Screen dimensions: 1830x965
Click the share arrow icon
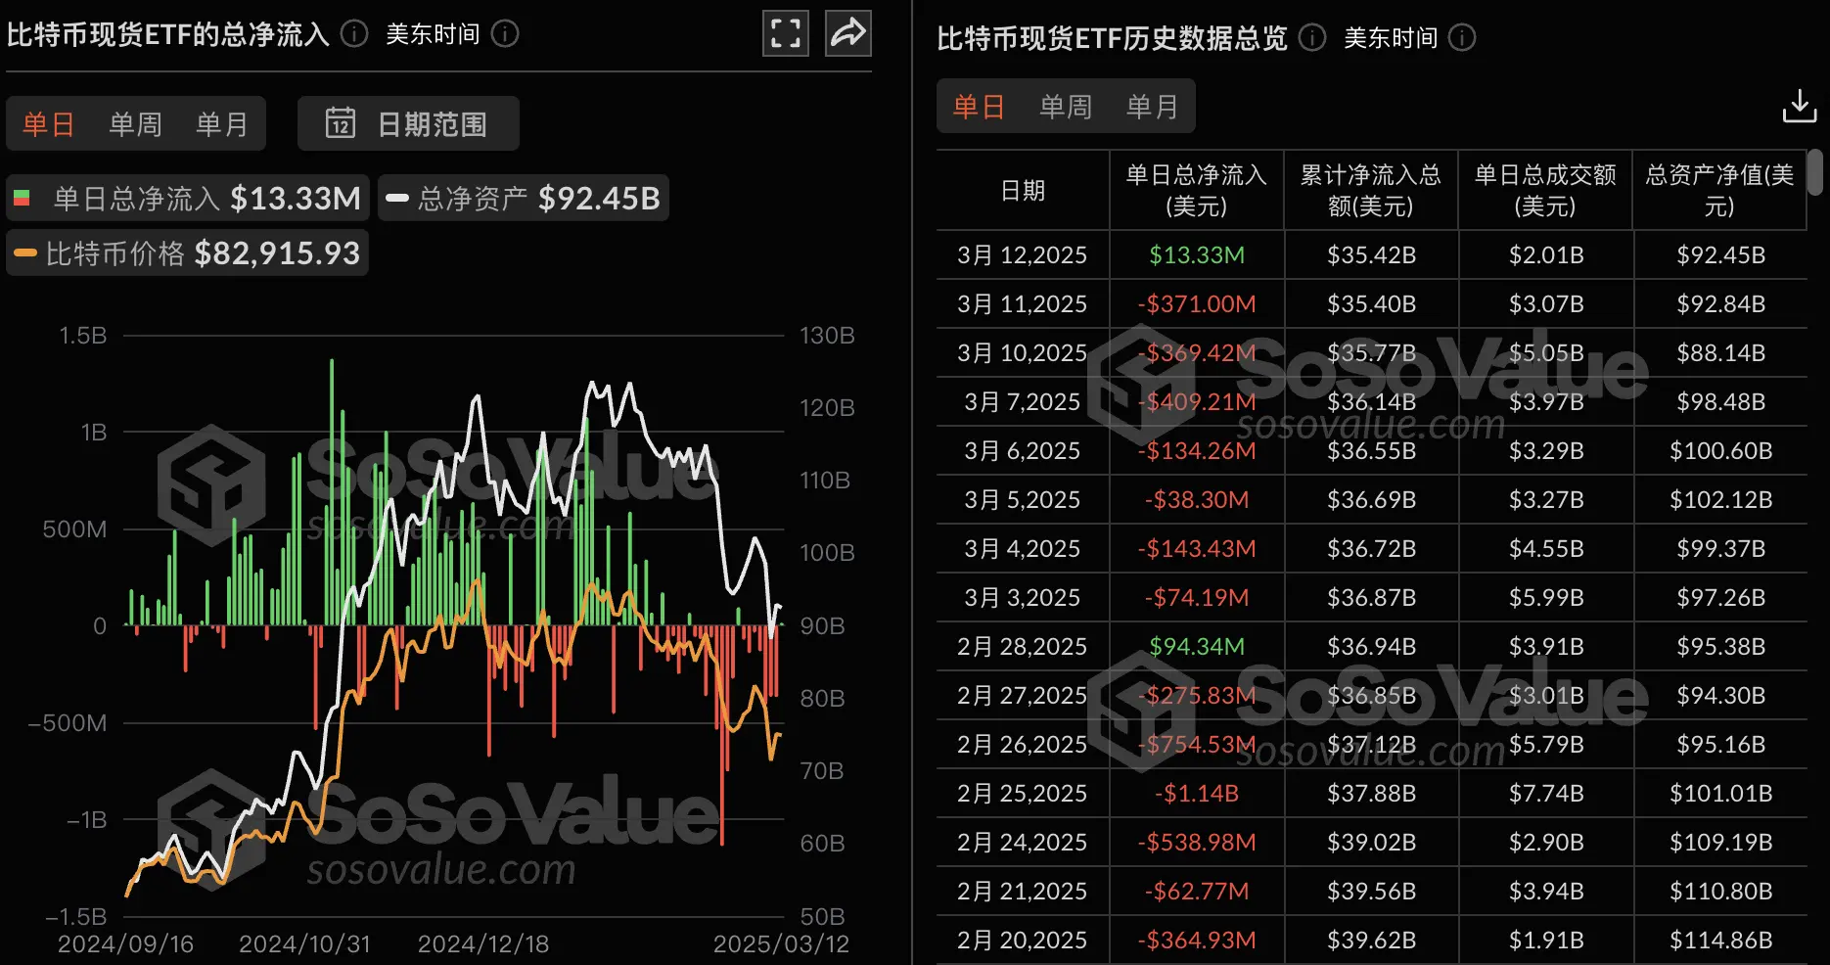point(847,33)
